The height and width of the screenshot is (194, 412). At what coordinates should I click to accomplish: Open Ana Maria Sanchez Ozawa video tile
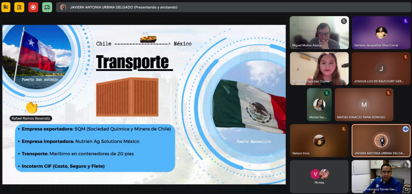(319, 69)
